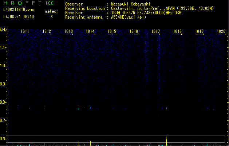Viewport: 229px width, 146px height.
Task: Click the meteor count value 3
Action: 52,17
